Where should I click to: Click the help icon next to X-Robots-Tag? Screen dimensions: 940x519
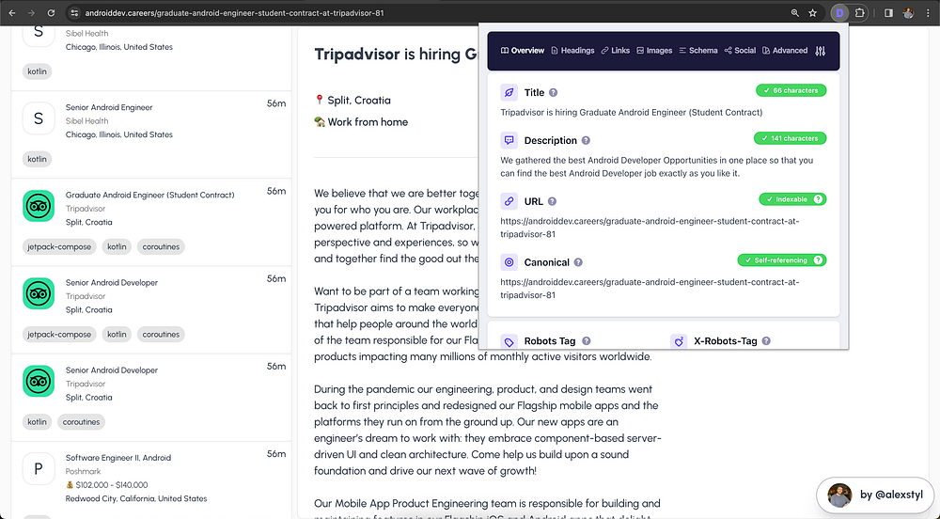tap(766, 341)
